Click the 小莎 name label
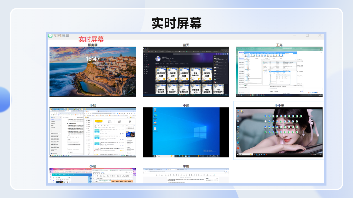The height and width of the screenshot is (198, 353). (186, 105)
